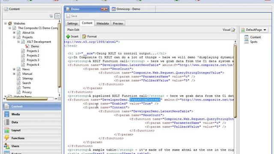
Task: Open the Layout perspective
Action: (32, 130)
